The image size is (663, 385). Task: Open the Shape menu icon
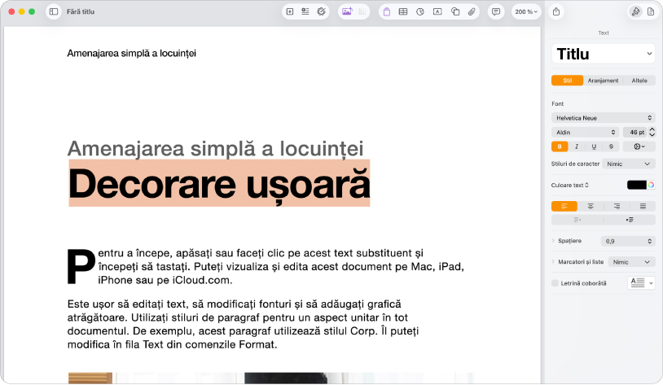455,12
